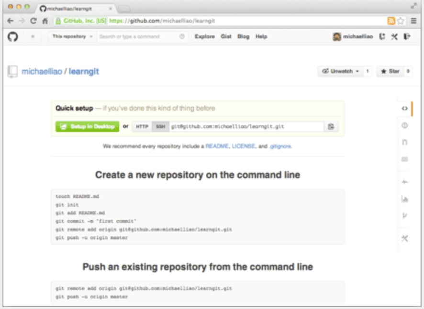Open a new browser tab
This screenshot has height=309, width=424.
coord(124,9)
